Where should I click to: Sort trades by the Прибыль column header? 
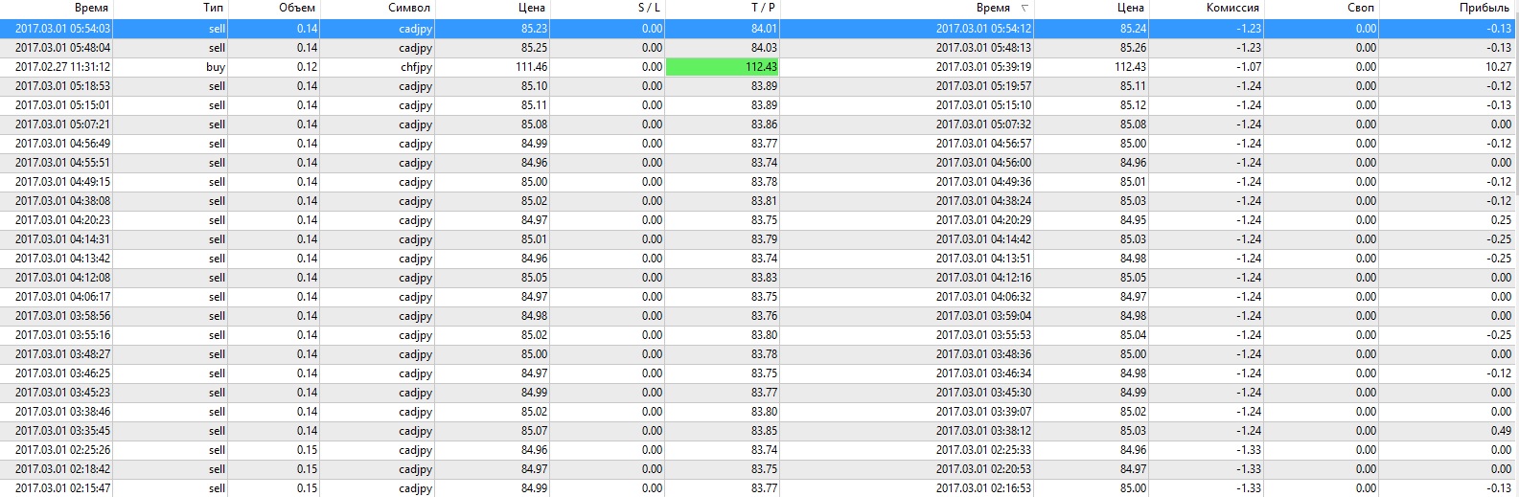click(x=1484, y=8)
